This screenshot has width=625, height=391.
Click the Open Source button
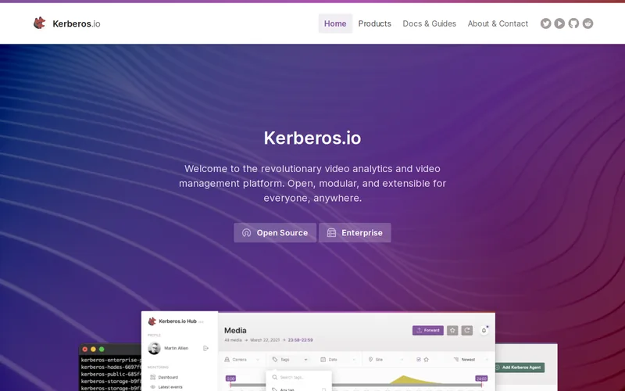(x=275, y=232)
